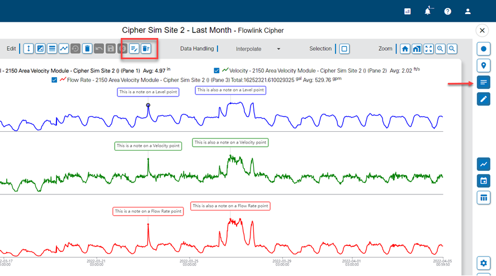The image size is (496, 276).
Task: Open the user account menu
Action: point(468,11)
